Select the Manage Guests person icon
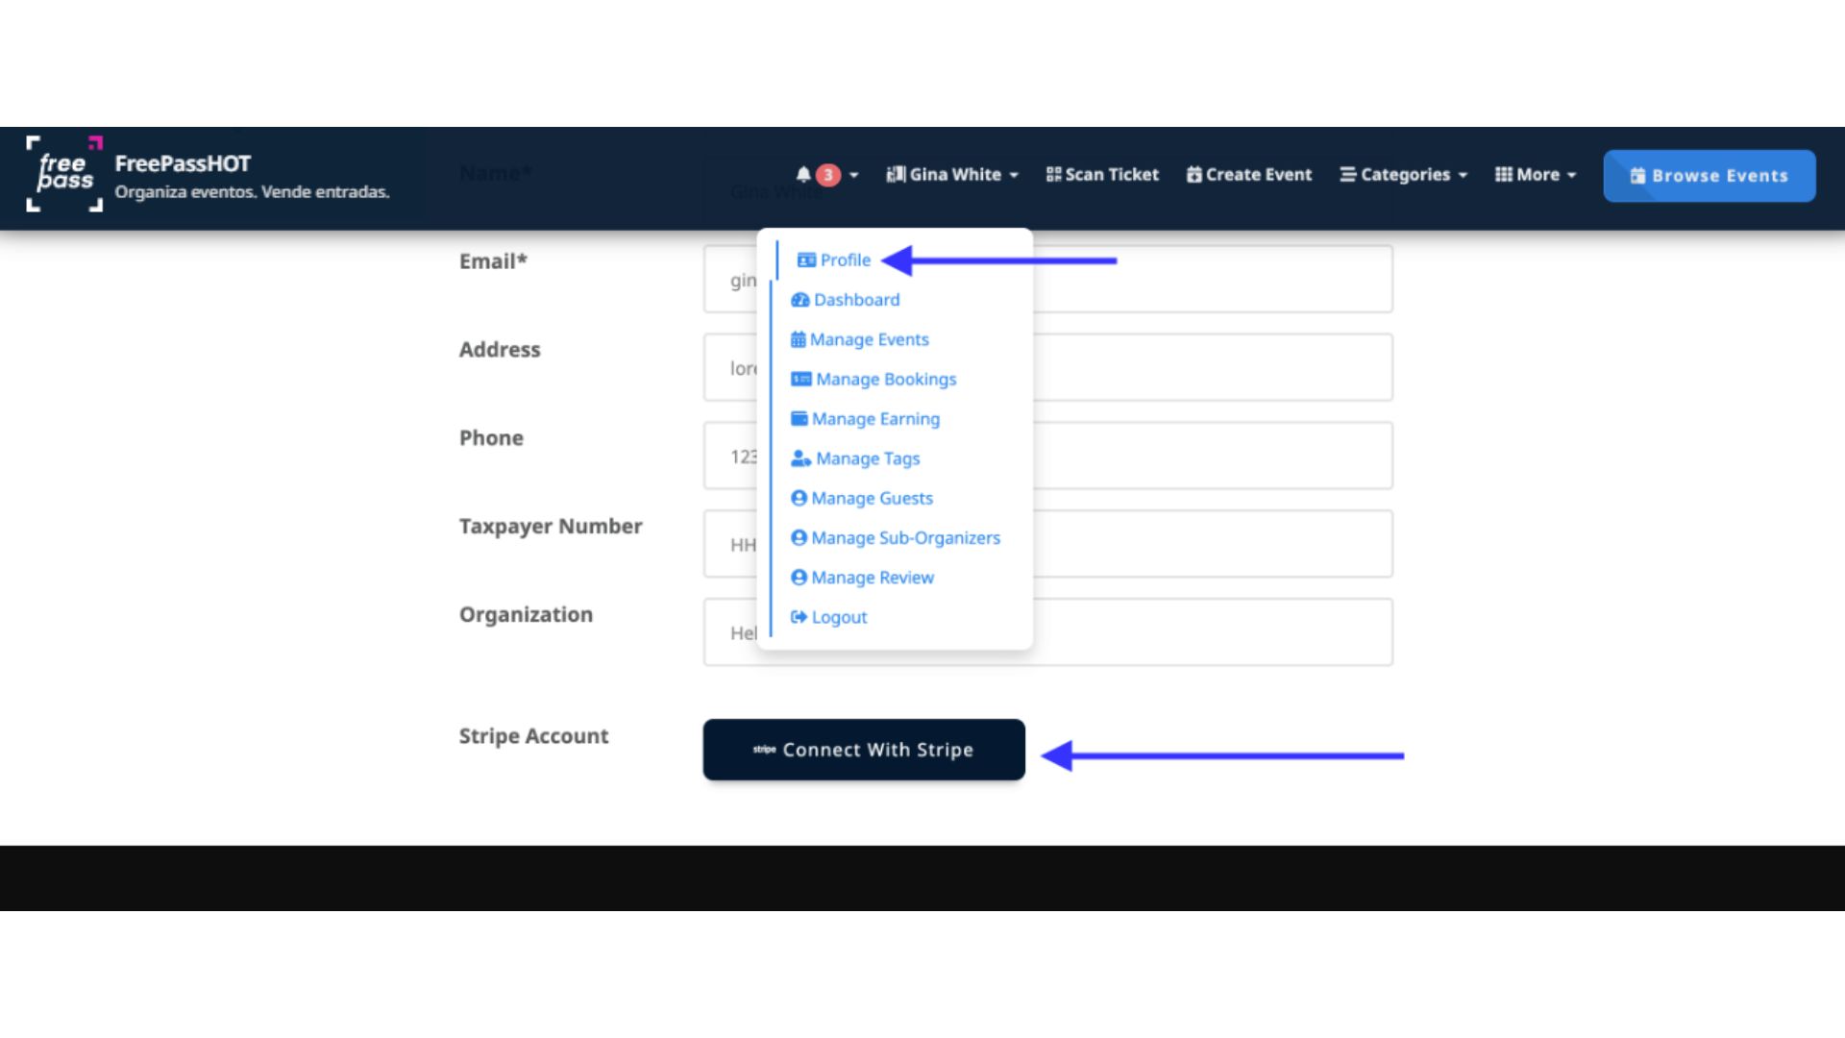The image size is (1845, 1038). tap(798, 498)
